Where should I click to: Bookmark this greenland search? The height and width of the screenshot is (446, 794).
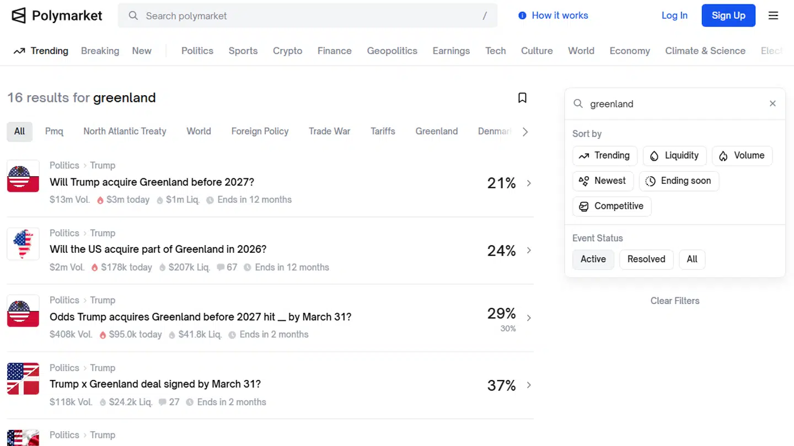522,97
